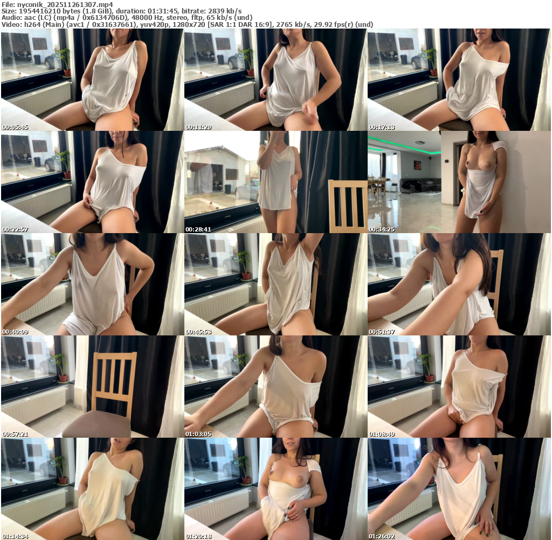Select the final thumbnail at 01:26:02

point(459,489)
